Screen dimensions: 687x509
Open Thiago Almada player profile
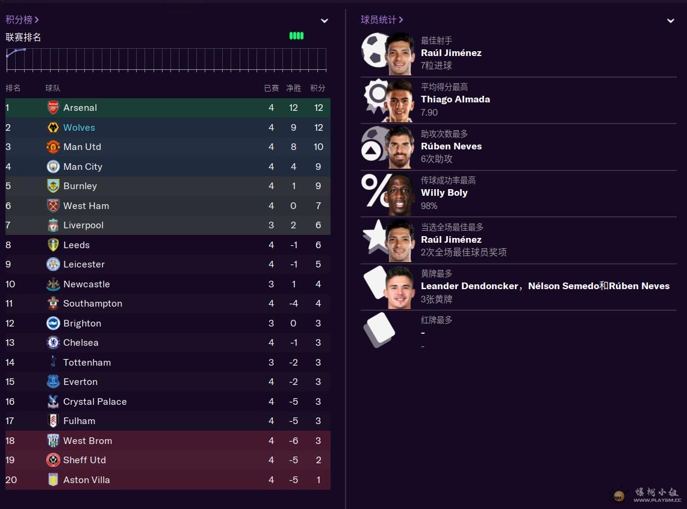pyautogui.click(x=455, y=99)
